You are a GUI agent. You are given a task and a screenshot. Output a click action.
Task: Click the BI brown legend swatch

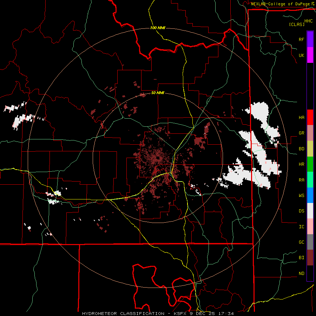pos(310,258)
